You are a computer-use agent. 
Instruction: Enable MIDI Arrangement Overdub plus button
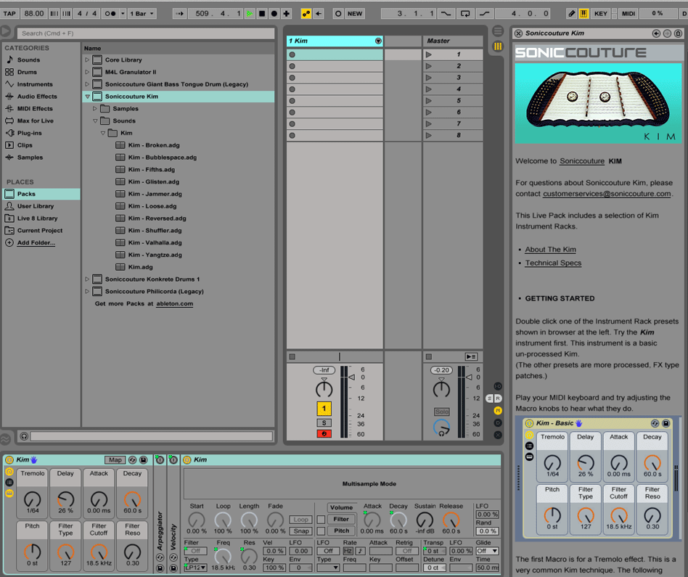click(x=287, y=14)
